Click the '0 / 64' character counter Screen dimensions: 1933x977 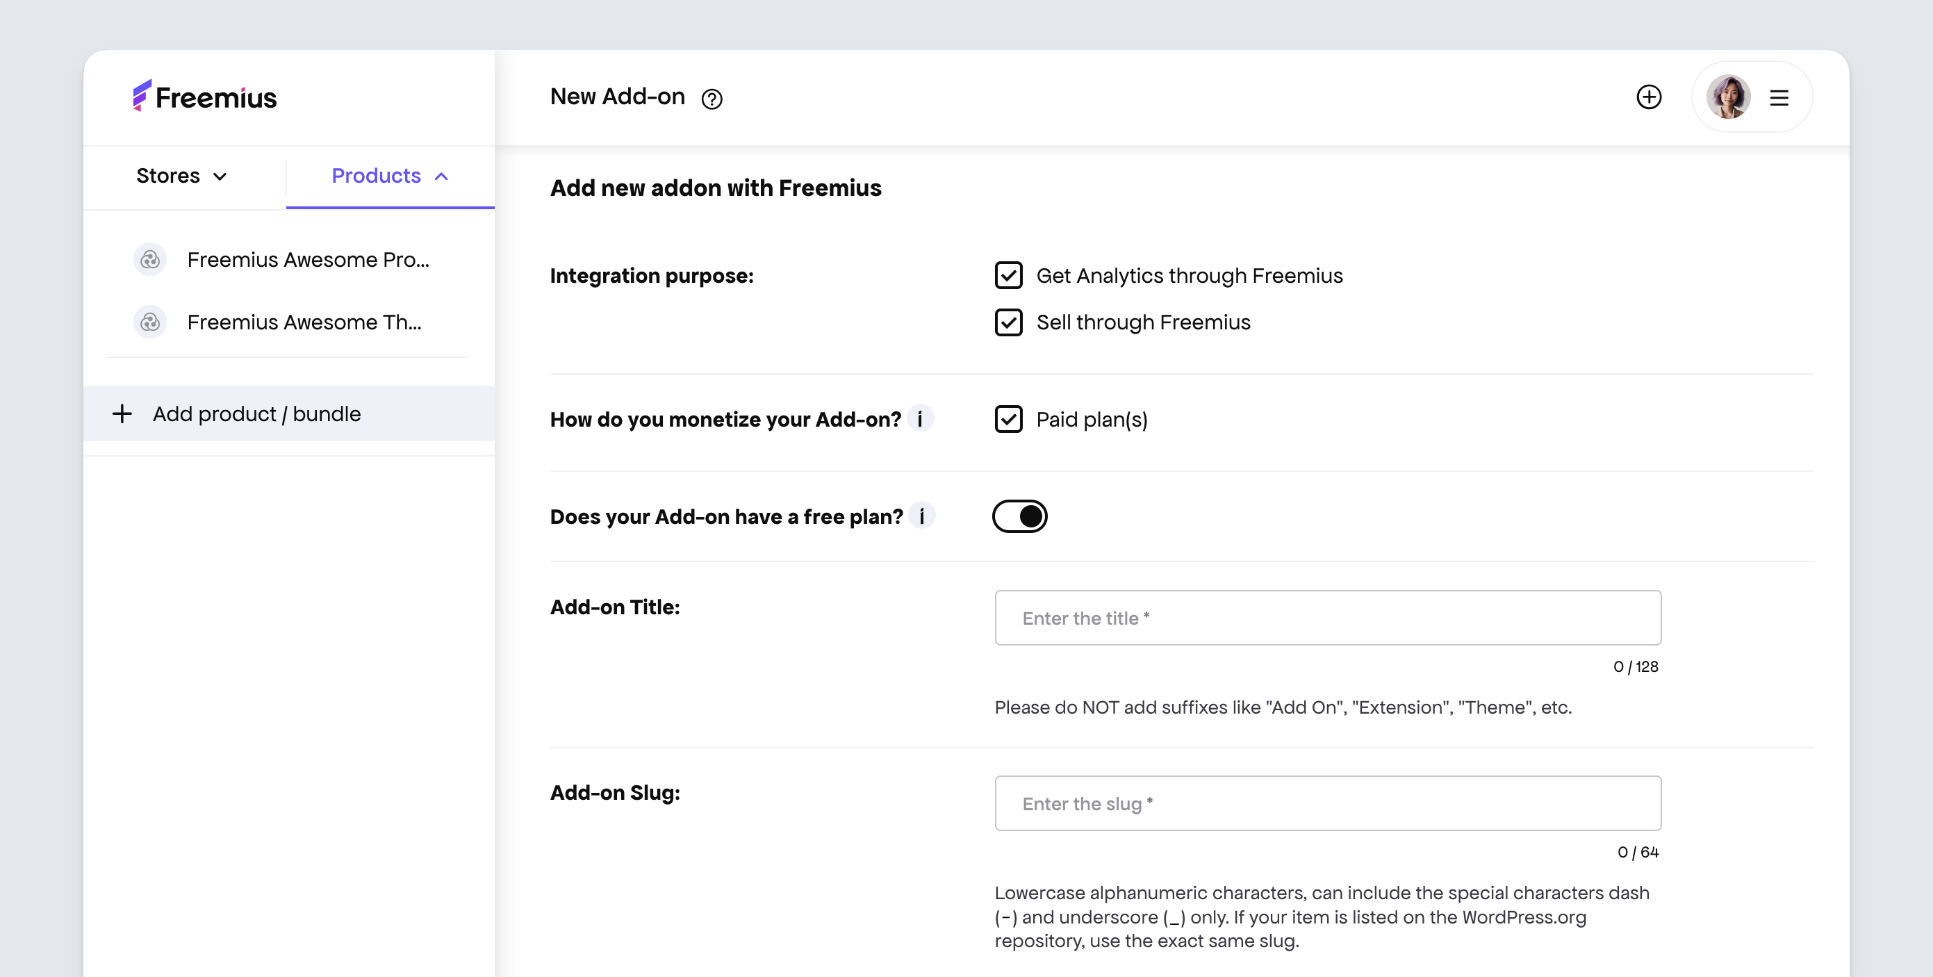[1638, 852]
